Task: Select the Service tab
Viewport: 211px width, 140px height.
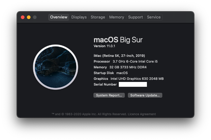Action: (154, 17)
